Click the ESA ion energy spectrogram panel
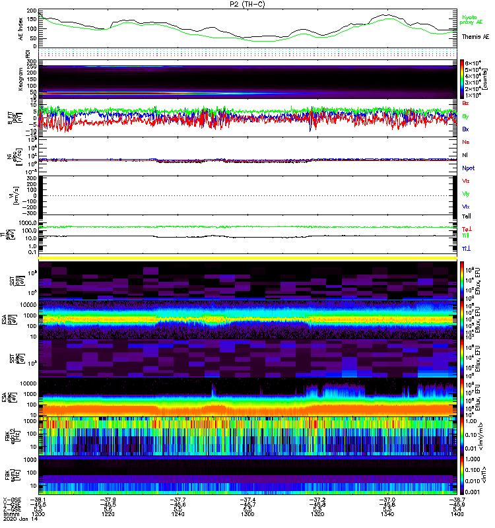The height and width of the screenshot is (528, 495). coord(247,320)
